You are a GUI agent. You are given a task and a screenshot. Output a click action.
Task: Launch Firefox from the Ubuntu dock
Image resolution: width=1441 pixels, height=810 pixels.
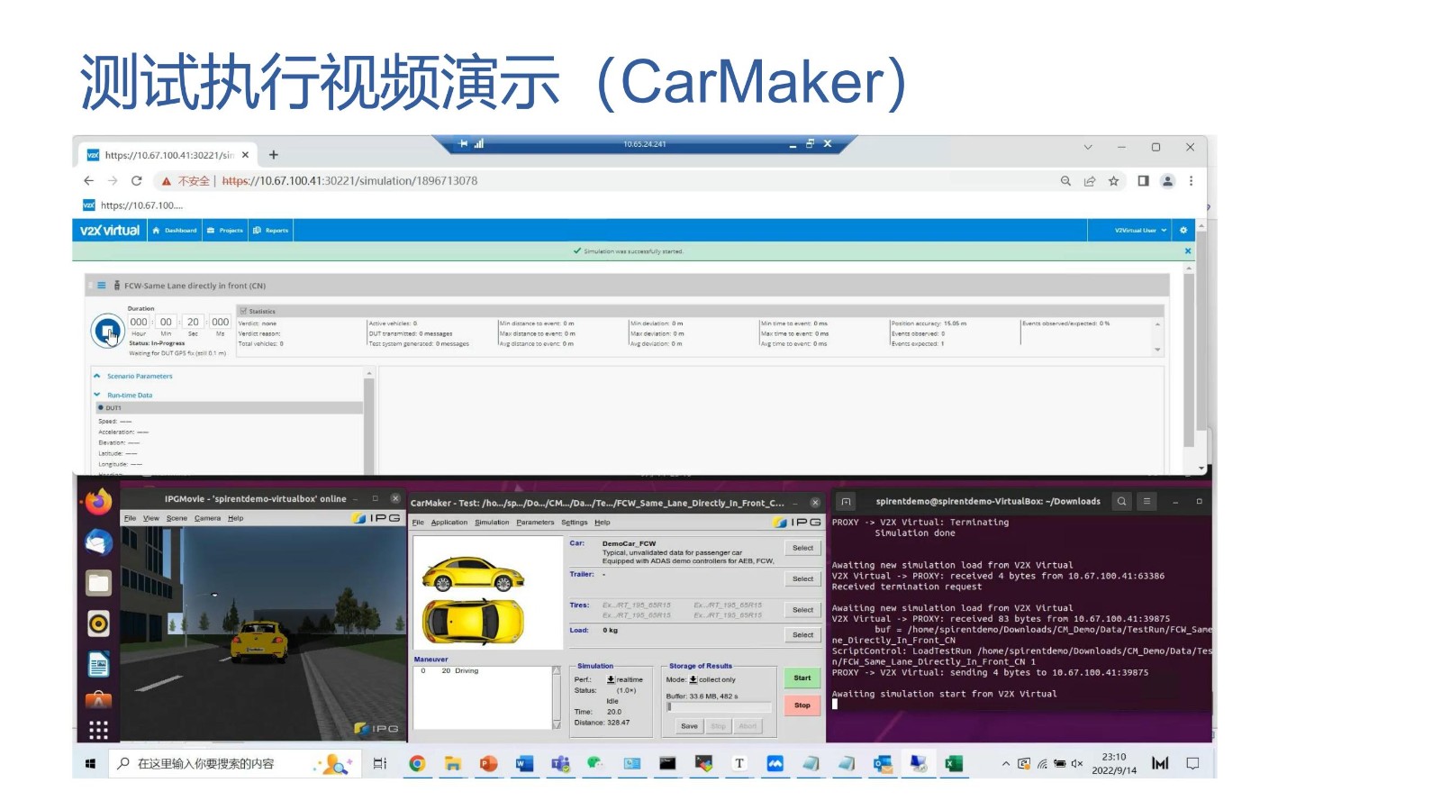[98, 502]
